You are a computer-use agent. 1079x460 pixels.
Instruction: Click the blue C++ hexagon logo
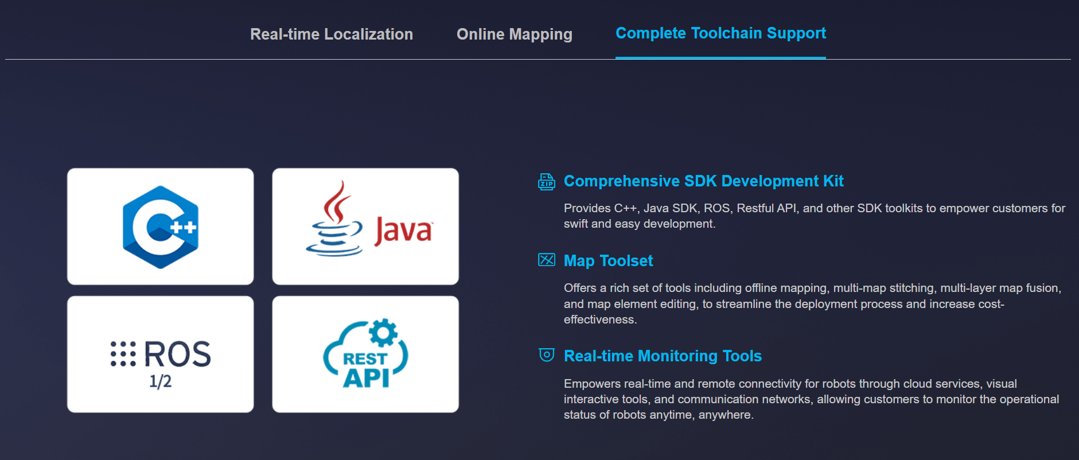click(x=161, y=227)
